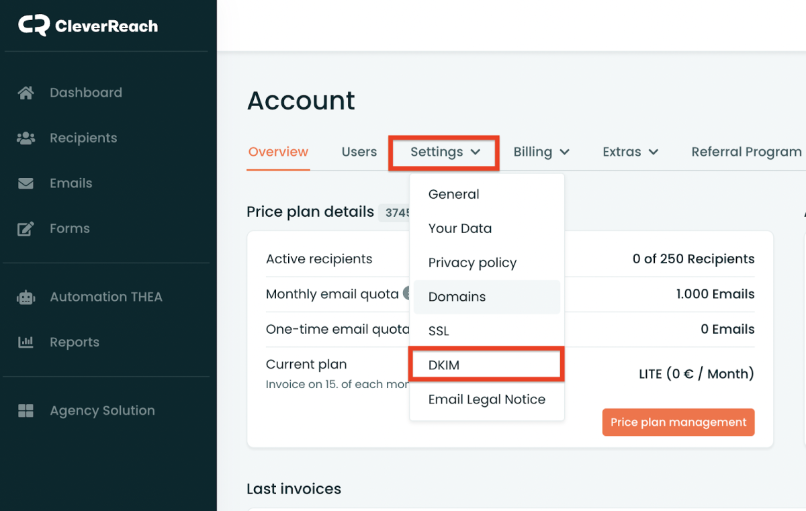Click the 'Last invoices' heading
Viewport: 806px width, 511px height.
point(294,489)
